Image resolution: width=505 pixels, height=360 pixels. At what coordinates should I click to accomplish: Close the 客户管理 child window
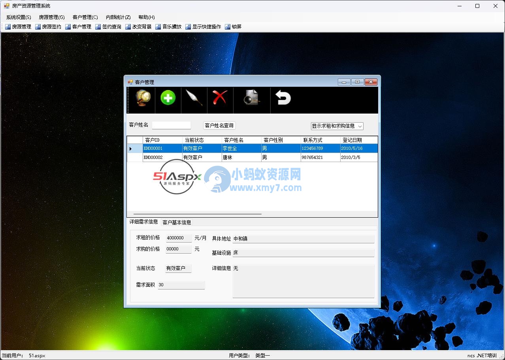371,82
